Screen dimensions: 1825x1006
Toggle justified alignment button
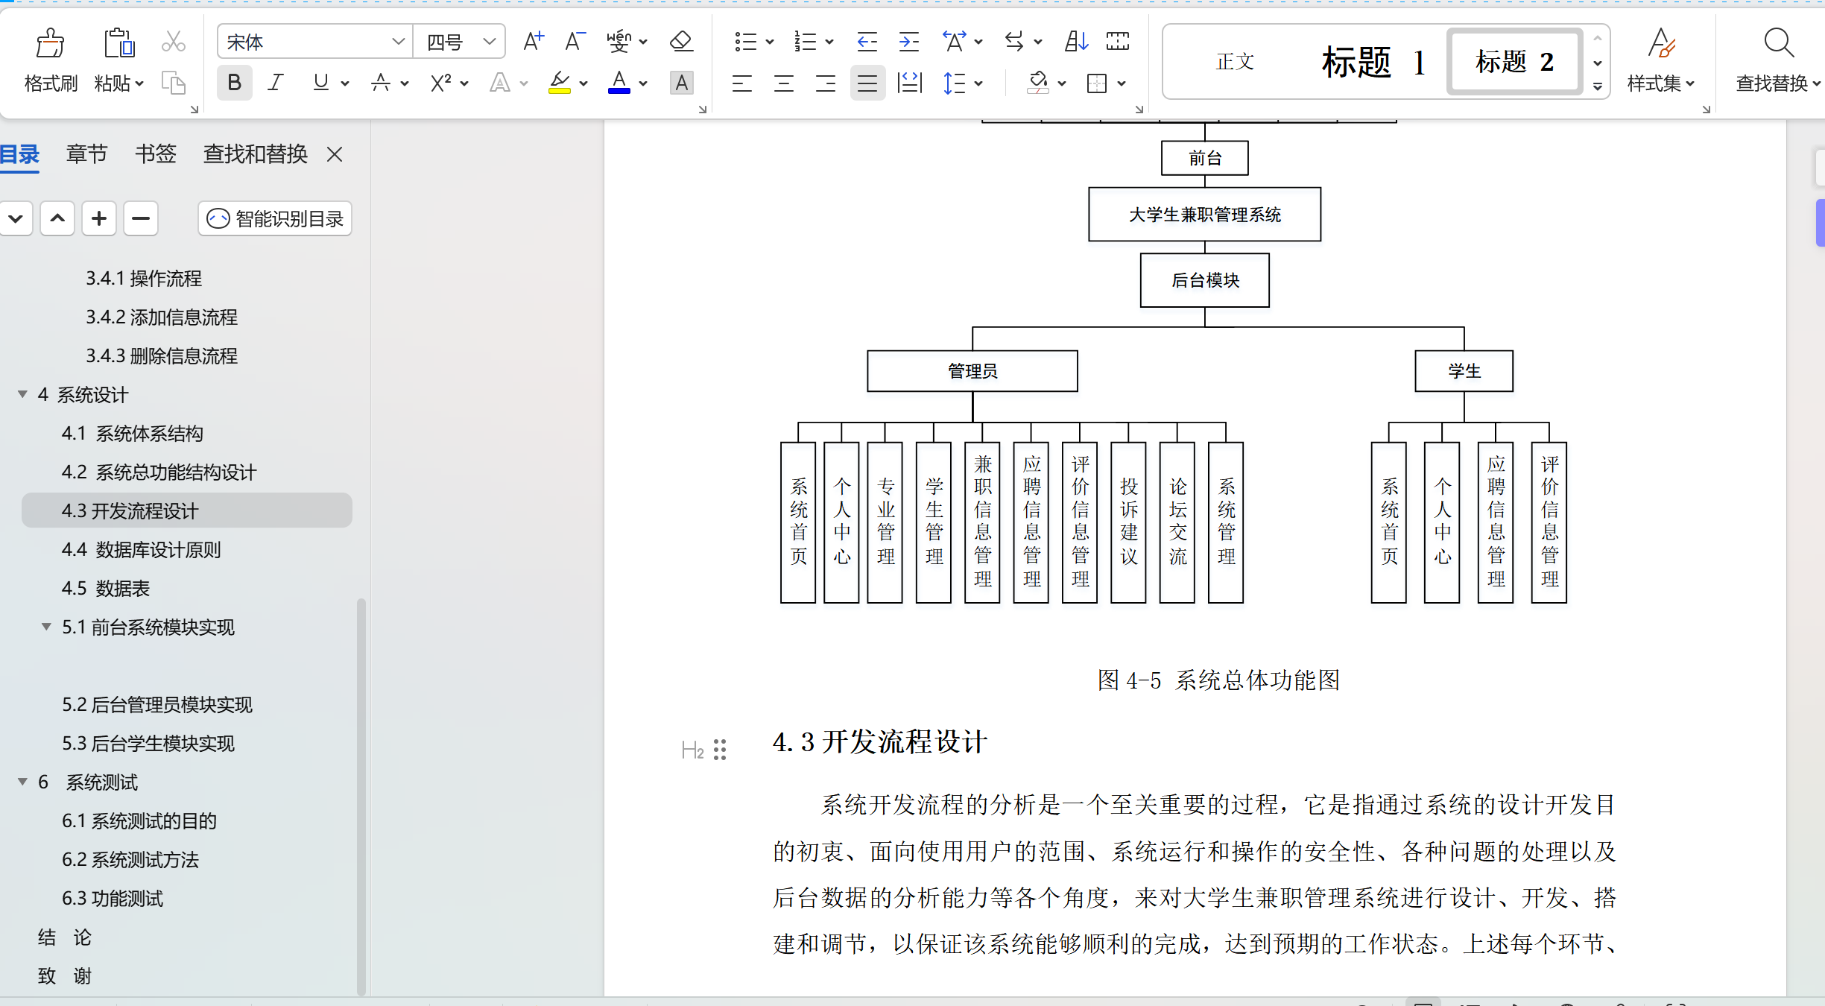[x=867, y=83]
